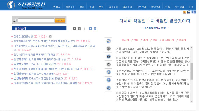
Task: Jump to the last page of news list
Action: pos(95,29)
